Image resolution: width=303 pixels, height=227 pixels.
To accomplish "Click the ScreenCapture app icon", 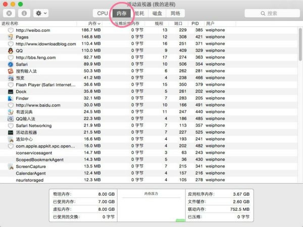I will coord(11,166).
